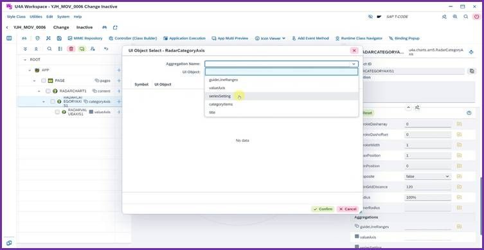Click the binding icon on the radius row
The height and width of the screenshot is (250, 484).
(460, 197)
